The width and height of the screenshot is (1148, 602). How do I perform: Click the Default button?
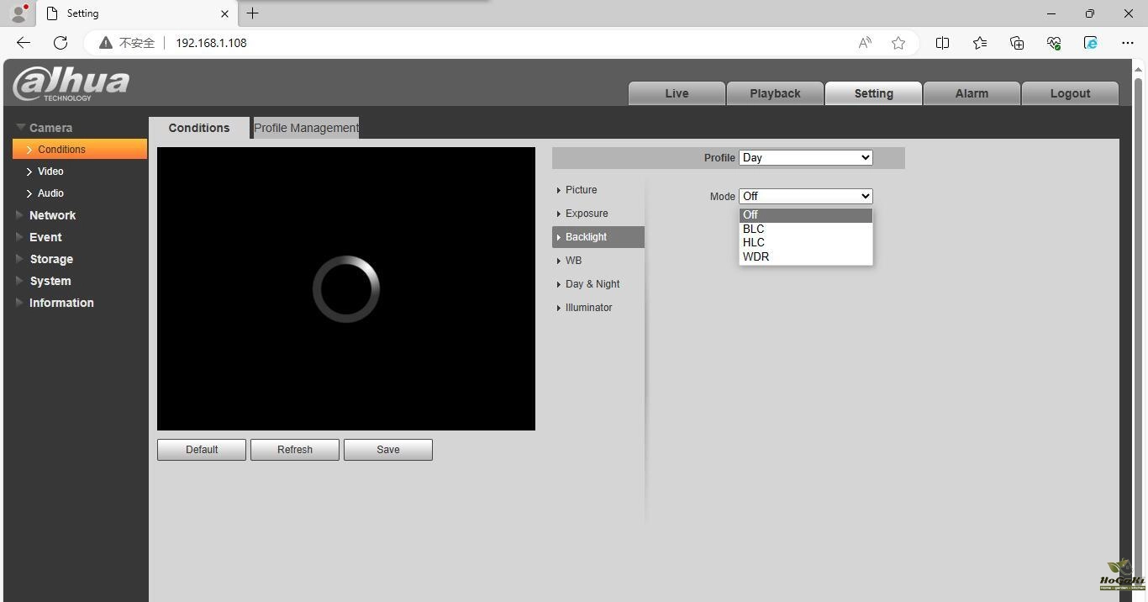(x=202, y=450)
